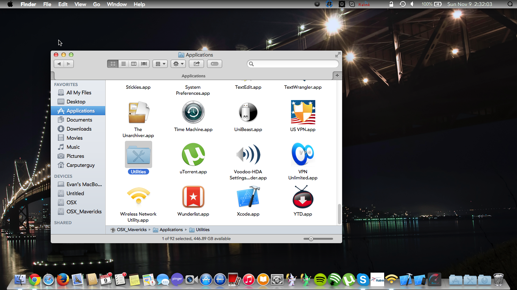Switch to list view mode
Image resolution: width=517 pixels, height=290 pixels.
pos(123,64)
